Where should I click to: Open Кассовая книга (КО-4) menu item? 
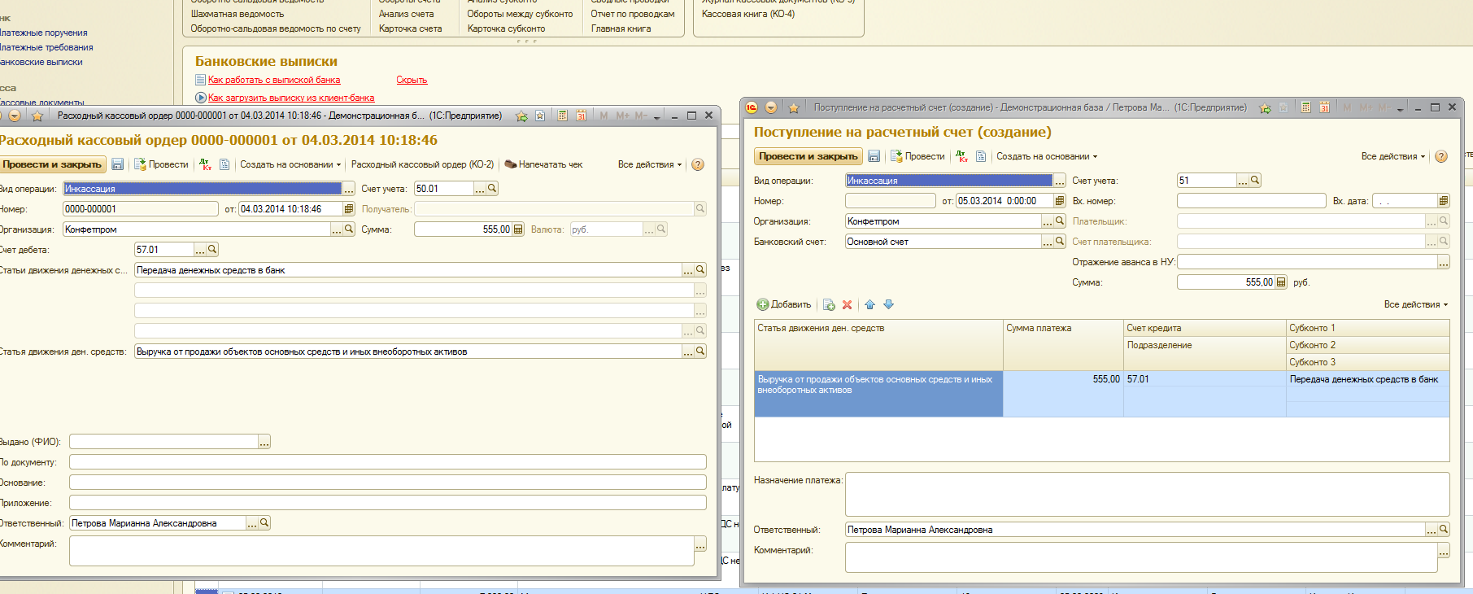pos(748,14)
